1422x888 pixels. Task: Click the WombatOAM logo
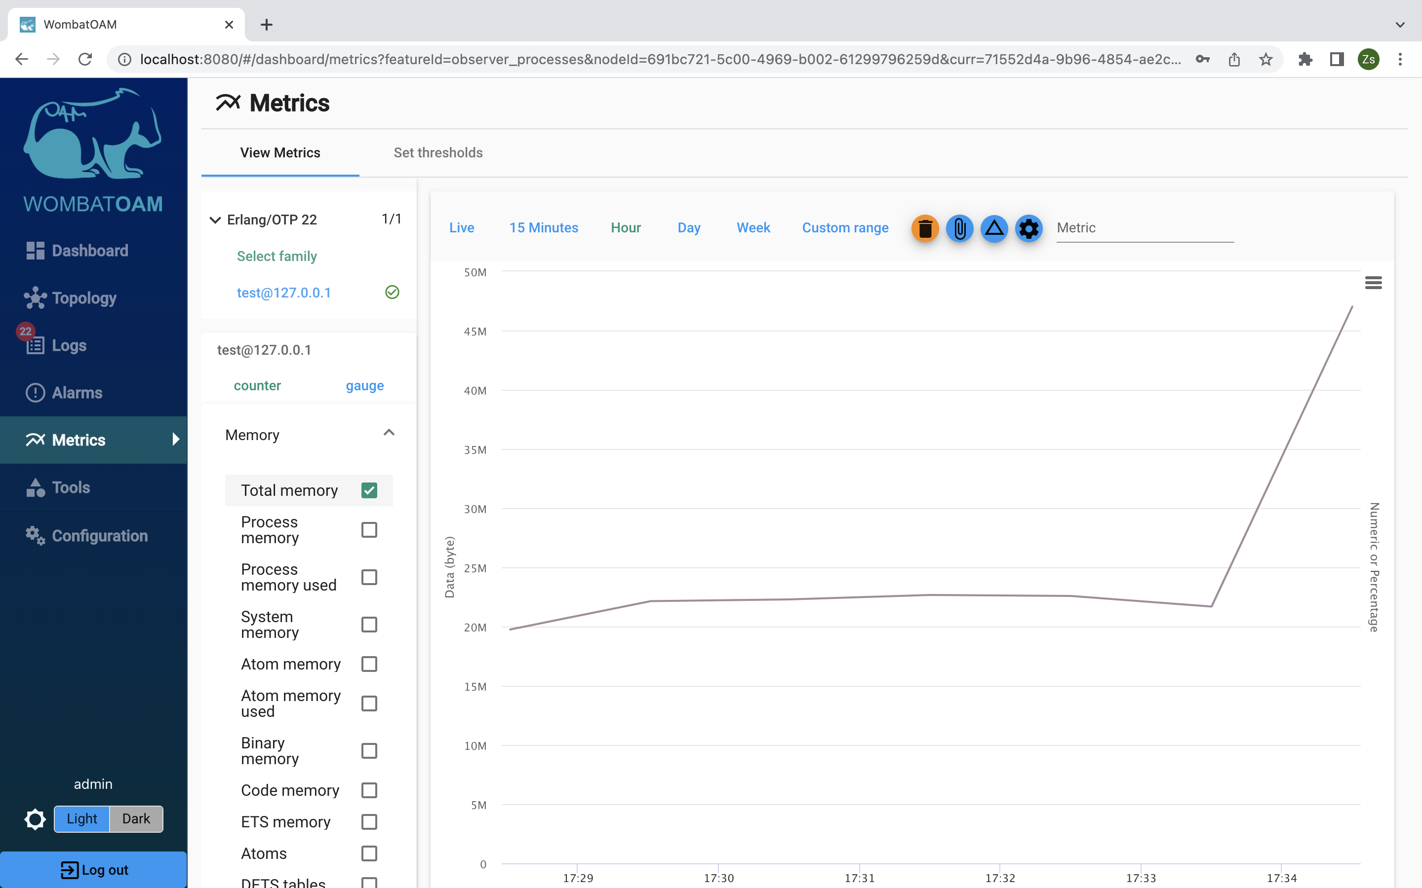pos(93,150)
